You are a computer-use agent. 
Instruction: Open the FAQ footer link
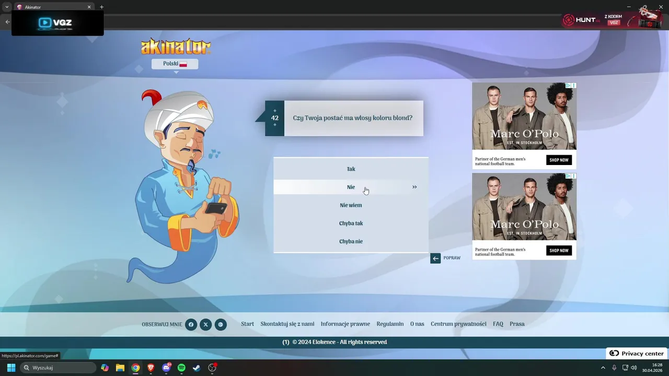coord(498,324)
